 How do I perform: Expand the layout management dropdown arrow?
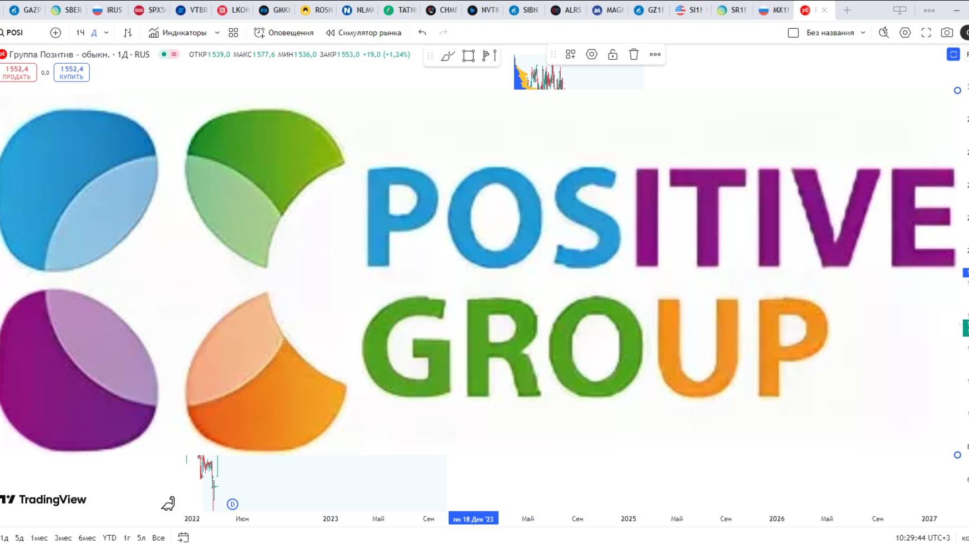tap(863, 33)
